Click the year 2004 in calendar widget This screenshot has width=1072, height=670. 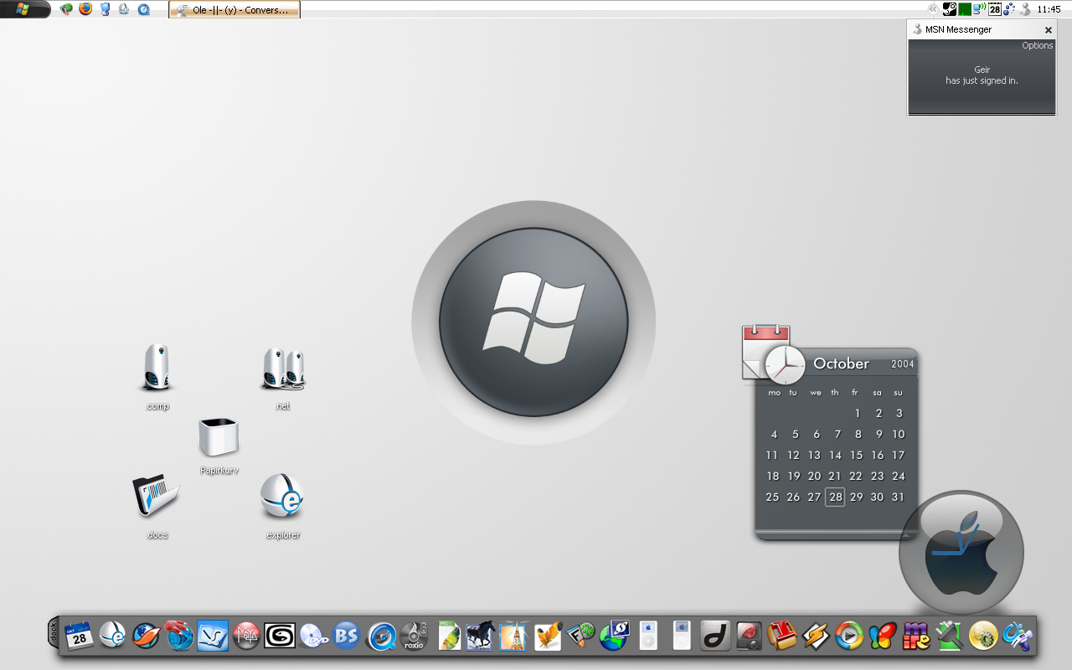pyautogui.click(x=903, y=364)
